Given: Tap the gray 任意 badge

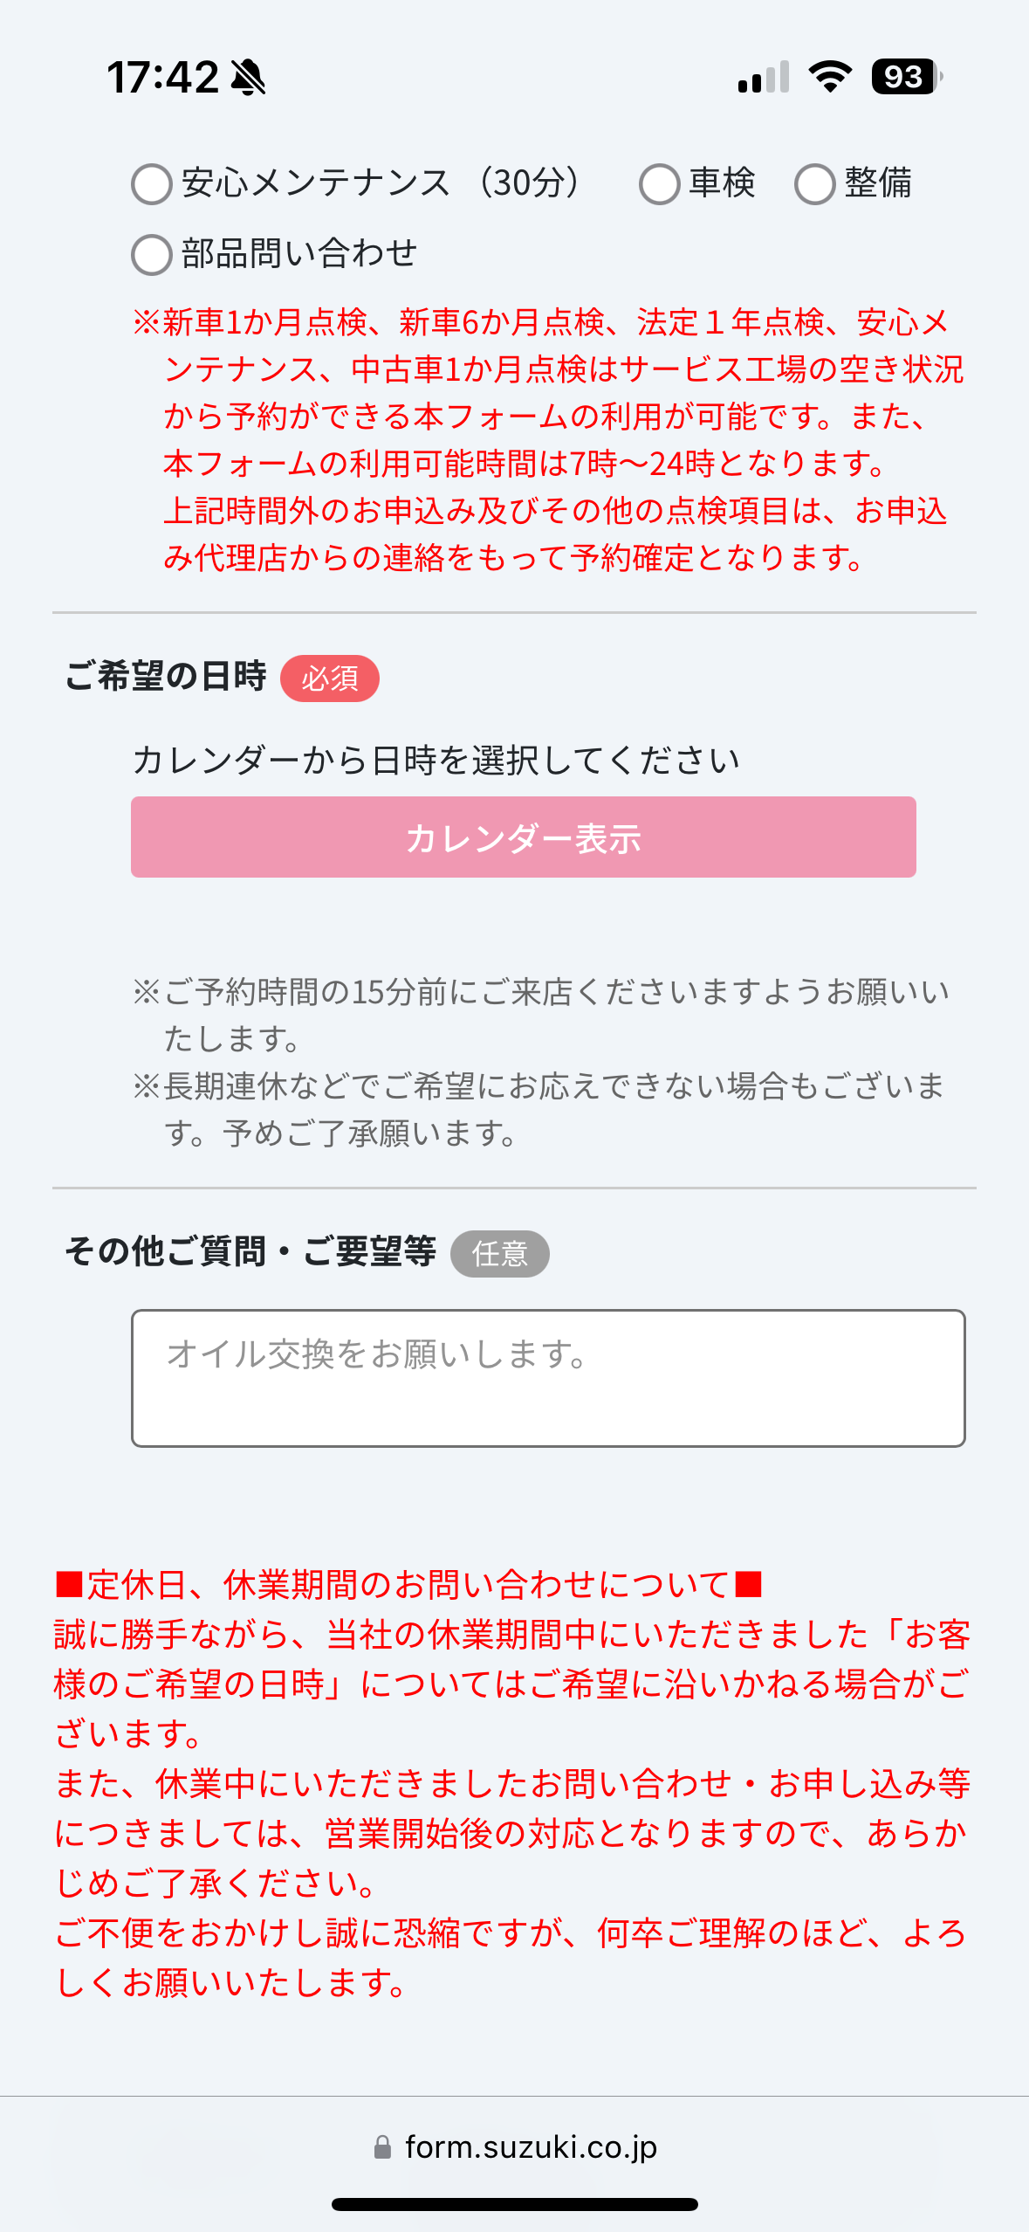Looking at the screenshot, I should [x=499, y=1254].
